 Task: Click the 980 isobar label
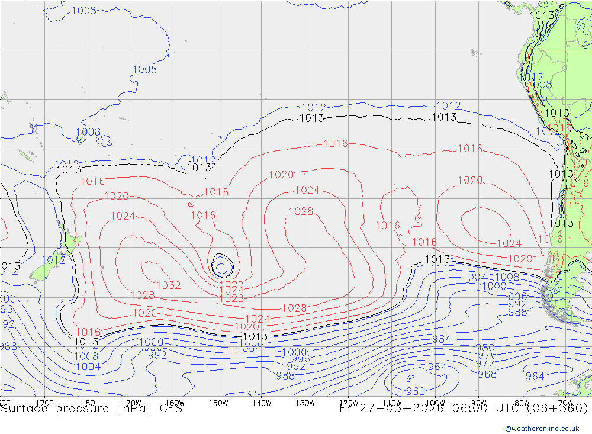[x=485, y=347]
